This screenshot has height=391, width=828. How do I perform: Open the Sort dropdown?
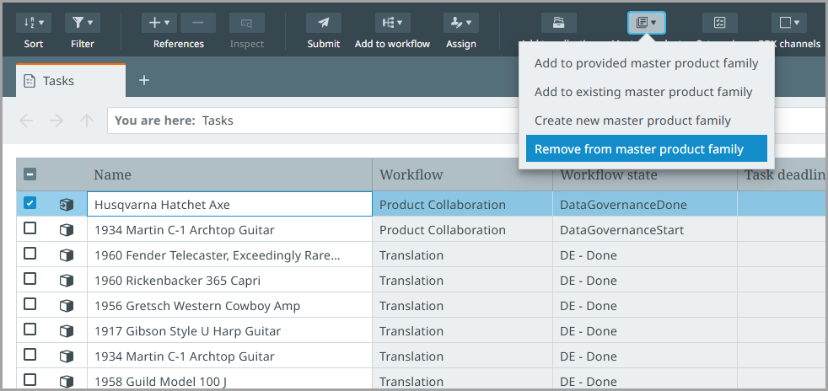(34, 24)
